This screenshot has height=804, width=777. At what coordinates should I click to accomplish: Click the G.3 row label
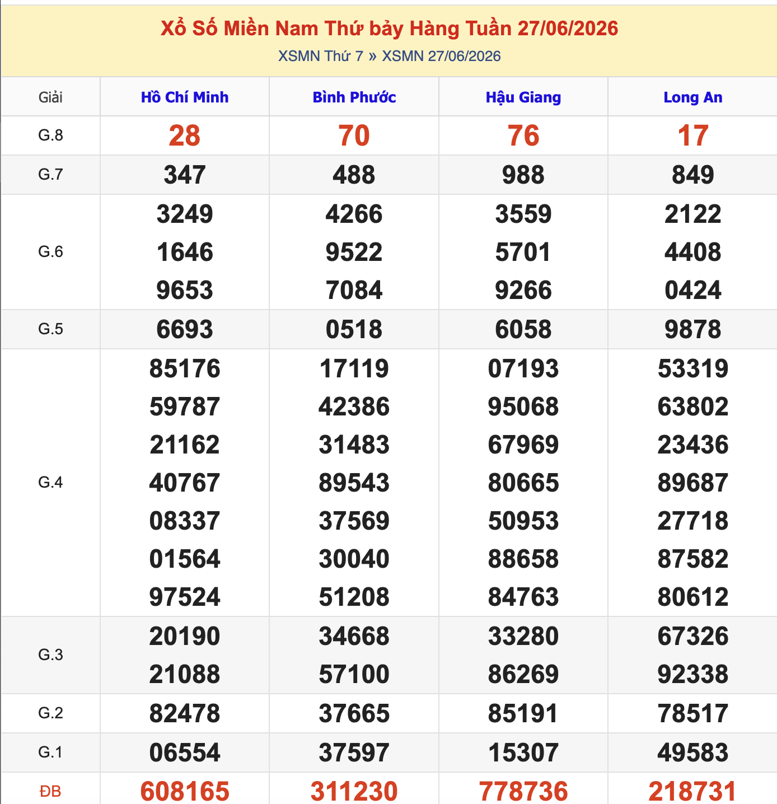tap(50, 655)
